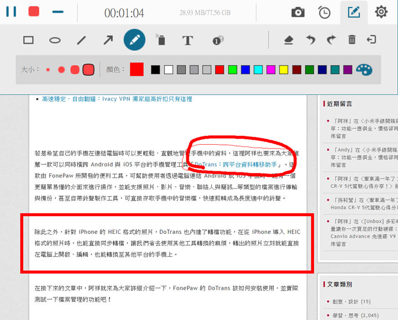Image resolution: width=398 pixels, height=320 pixels.
Task: Click the 28.93 MB/77.56 GB storage readout
Action: [x=205, y=13]
